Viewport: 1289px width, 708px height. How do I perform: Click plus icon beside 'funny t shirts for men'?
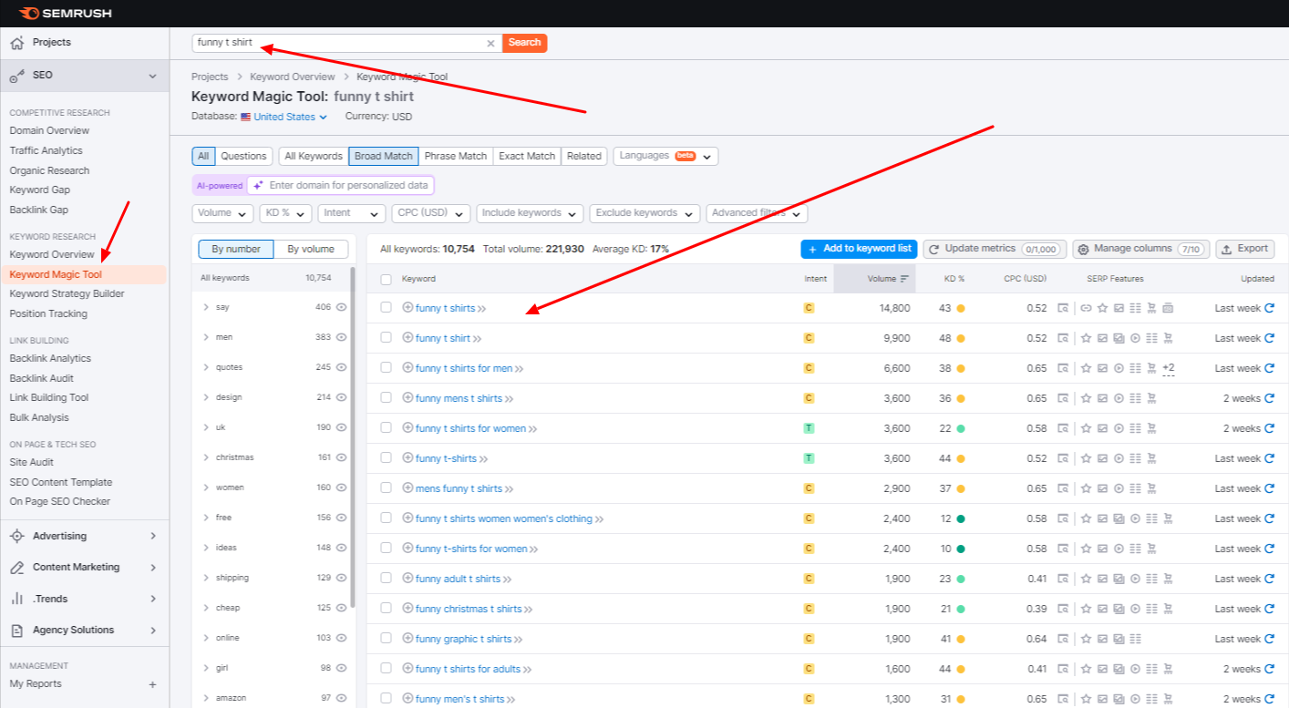(407, 368)
